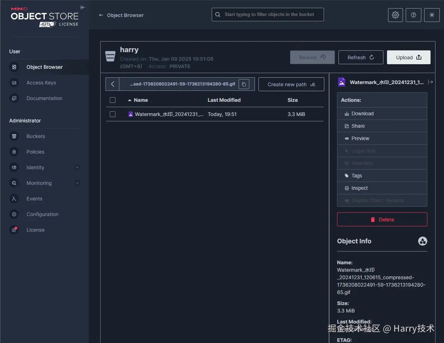This screenshot has height=343, width=444.
Task: Open the help question-mark icon
Action: click(414, 15)
